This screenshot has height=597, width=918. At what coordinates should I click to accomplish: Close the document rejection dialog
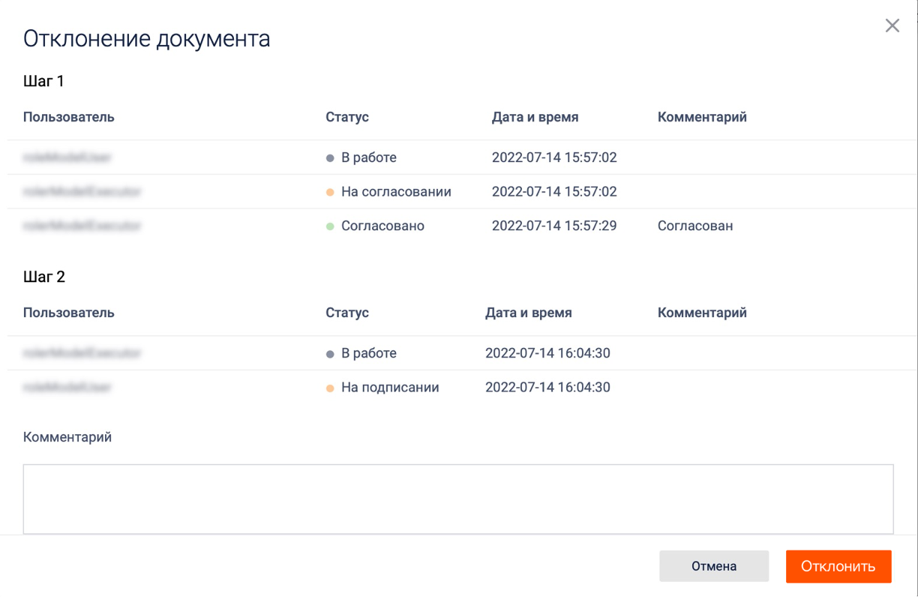coord(892,25)
